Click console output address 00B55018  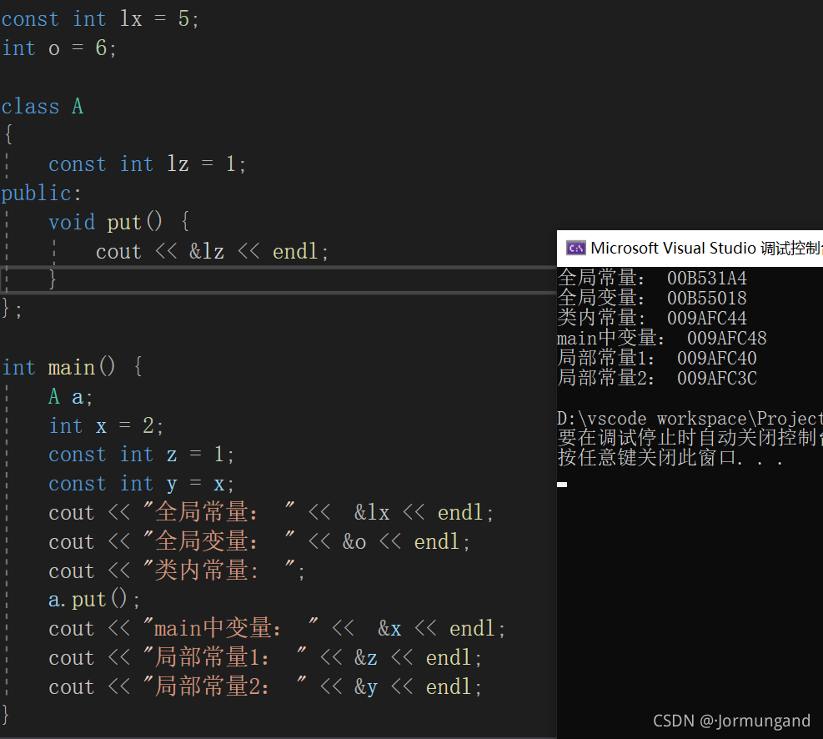[707, 298]
